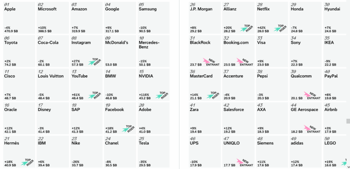Image resolution: width=350 pixels, height=169 pixels.
Task: Click the Top Riser badge on Allianz tile
Action: coord(245,29)
